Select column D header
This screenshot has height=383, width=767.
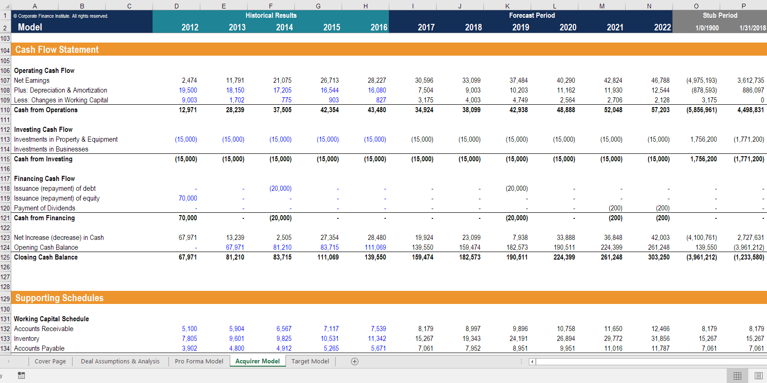coord(176,6)
